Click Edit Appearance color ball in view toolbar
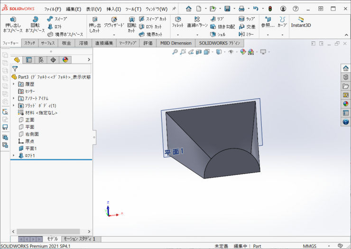 coord(243,52)
